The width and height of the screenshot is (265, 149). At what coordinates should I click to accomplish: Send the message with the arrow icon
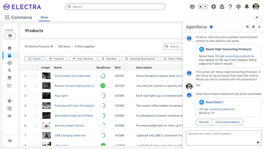pyautogui.click(x=258, y=143)
